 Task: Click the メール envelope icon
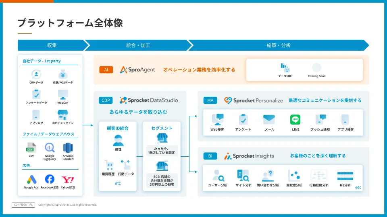click(x=269, y=120)
